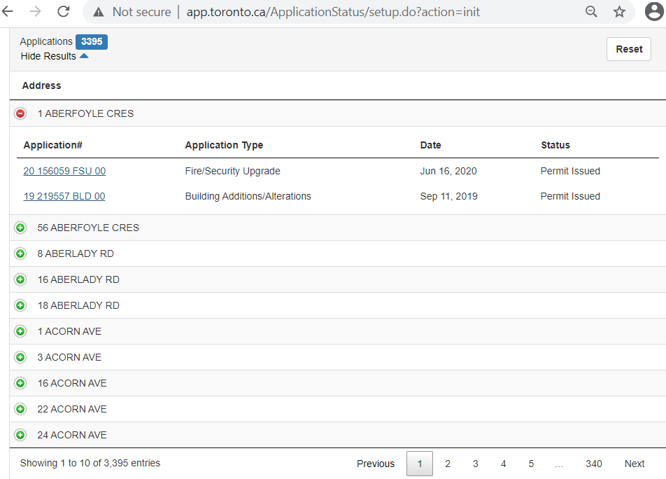Click the Showing 1 to 10 entries text
The image size is (666, 479).
click(x=90, y=464)
